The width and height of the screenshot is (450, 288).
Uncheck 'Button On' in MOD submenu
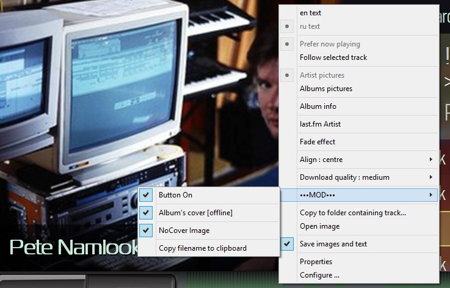pos(209,195)
